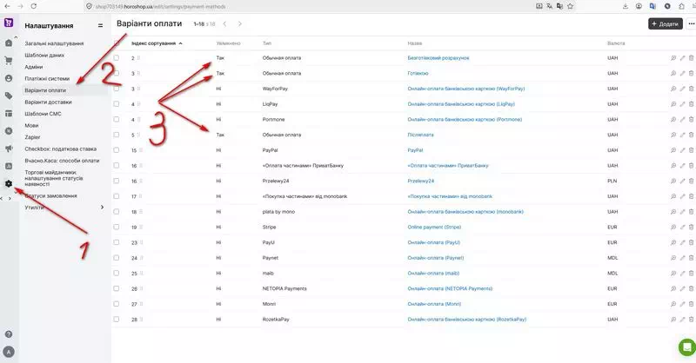
Task: Go to previous page arrow in pagination
Action: (x=225, y=24)
